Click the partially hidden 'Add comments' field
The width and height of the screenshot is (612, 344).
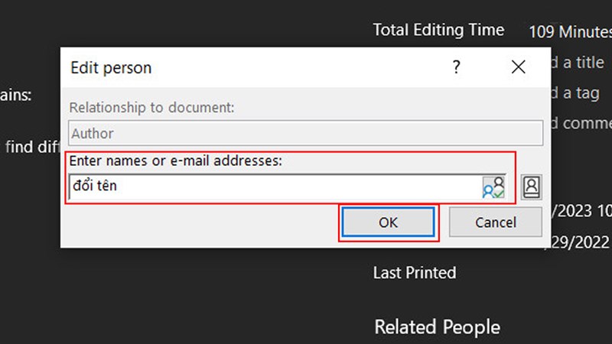point(580,122)
